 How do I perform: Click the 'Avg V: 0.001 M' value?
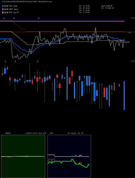pyautogui.click(x=107, y=6)
